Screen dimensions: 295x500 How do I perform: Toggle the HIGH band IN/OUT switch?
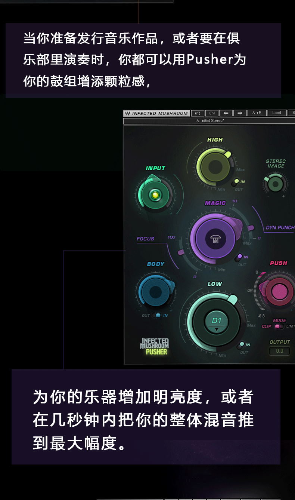point(235,182)
